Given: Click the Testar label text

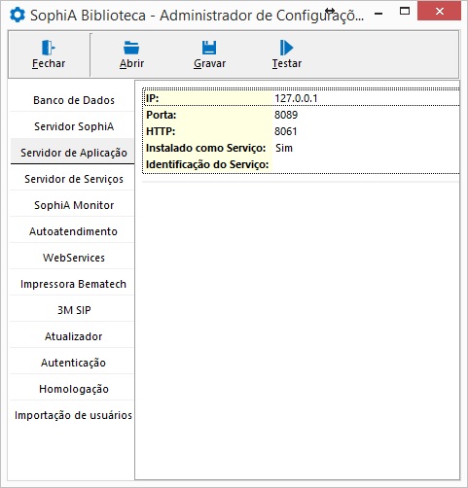Looking at the screenshot, I should coord(287,63).
